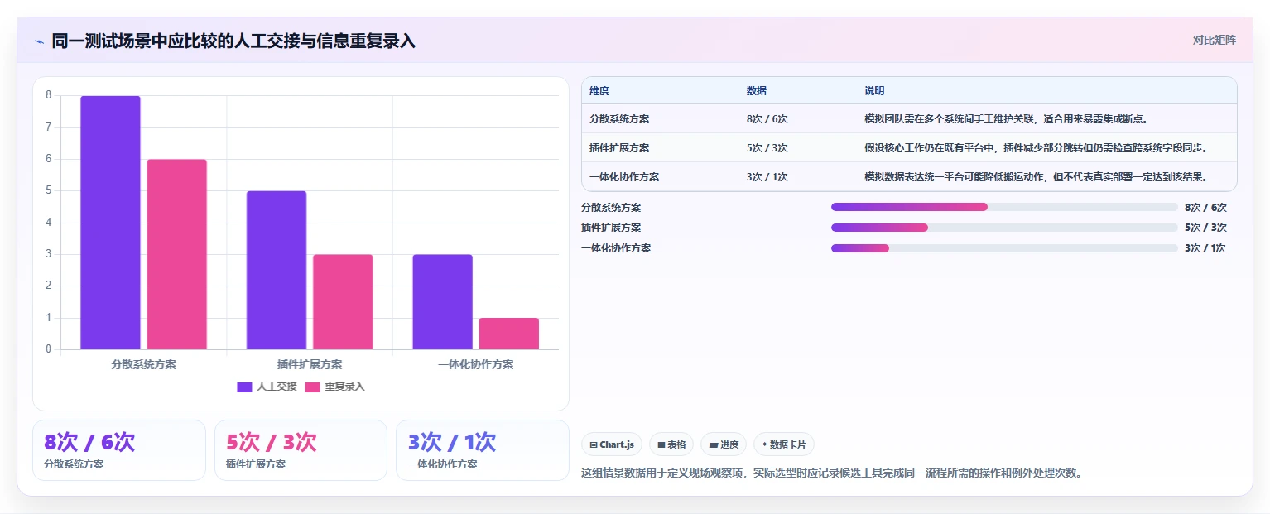
Task: Open the 数据卡片 chip
Action: pyautogui.click(x=783, y=444)
